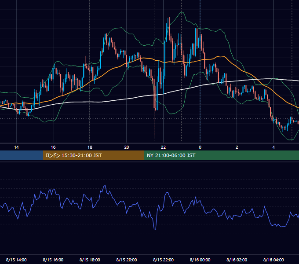Click the 8/15 22:00 date label
Image resolution: width=299 pixels, height=264 pixels.
tap(164, 260)
